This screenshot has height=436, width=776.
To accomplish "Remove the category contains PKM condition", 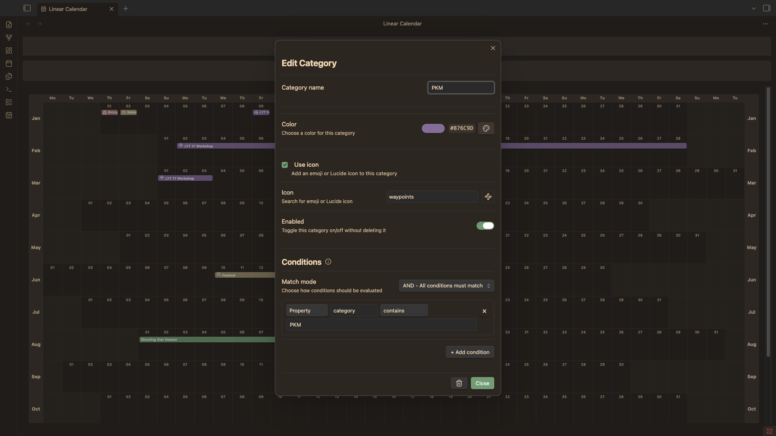I will [x=484, y=311].
